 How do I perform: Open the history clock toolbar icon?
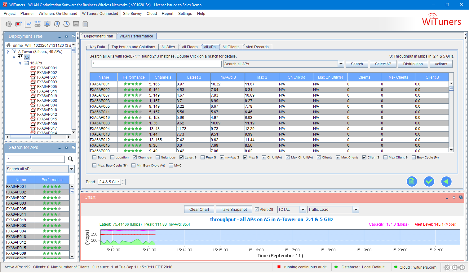click(x=66, y=24)
